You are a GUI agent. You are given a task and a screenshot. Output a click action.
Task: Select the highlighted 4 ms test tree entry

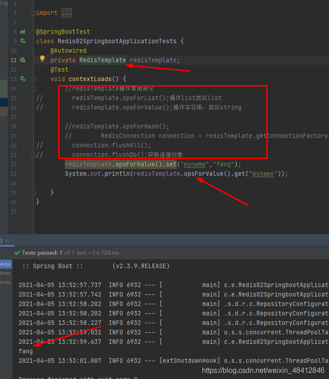(x=6, y=264)
